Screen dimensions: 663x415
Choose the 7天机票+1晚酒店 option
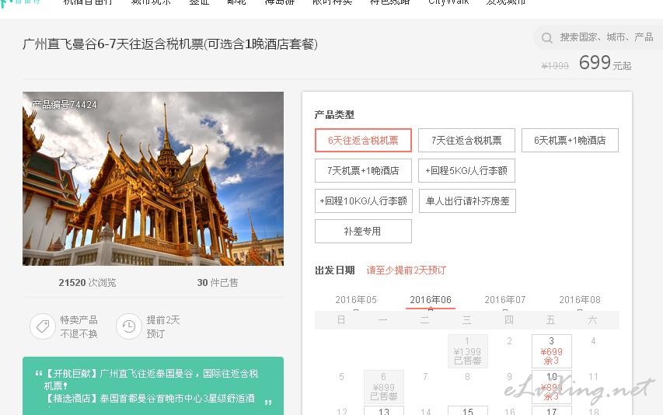(x=363, y=171)
